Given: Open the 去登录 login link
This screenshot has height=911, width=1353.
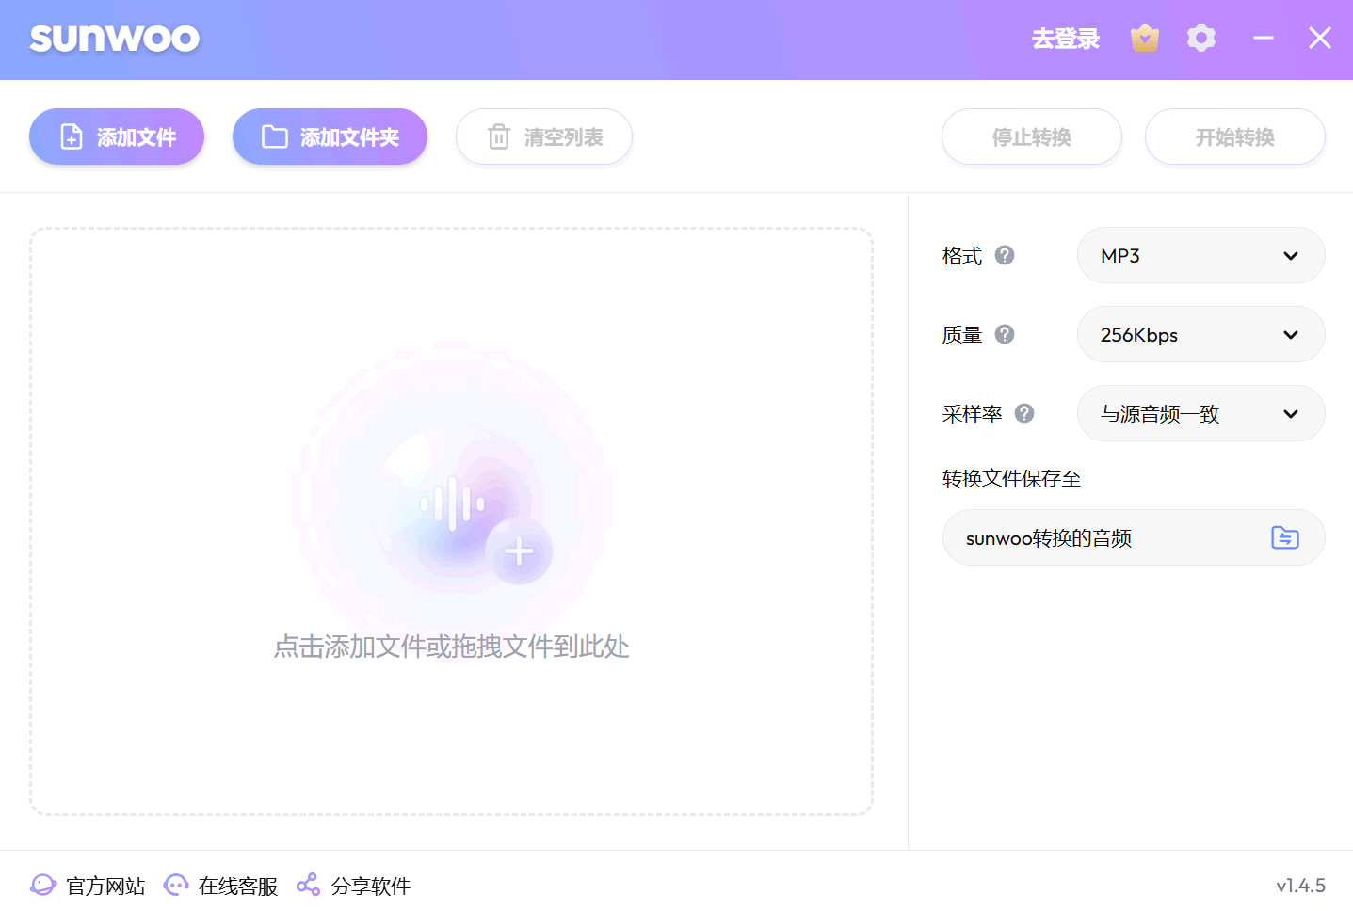Looking at the screenshot, I should click(x=1065, y=39).
